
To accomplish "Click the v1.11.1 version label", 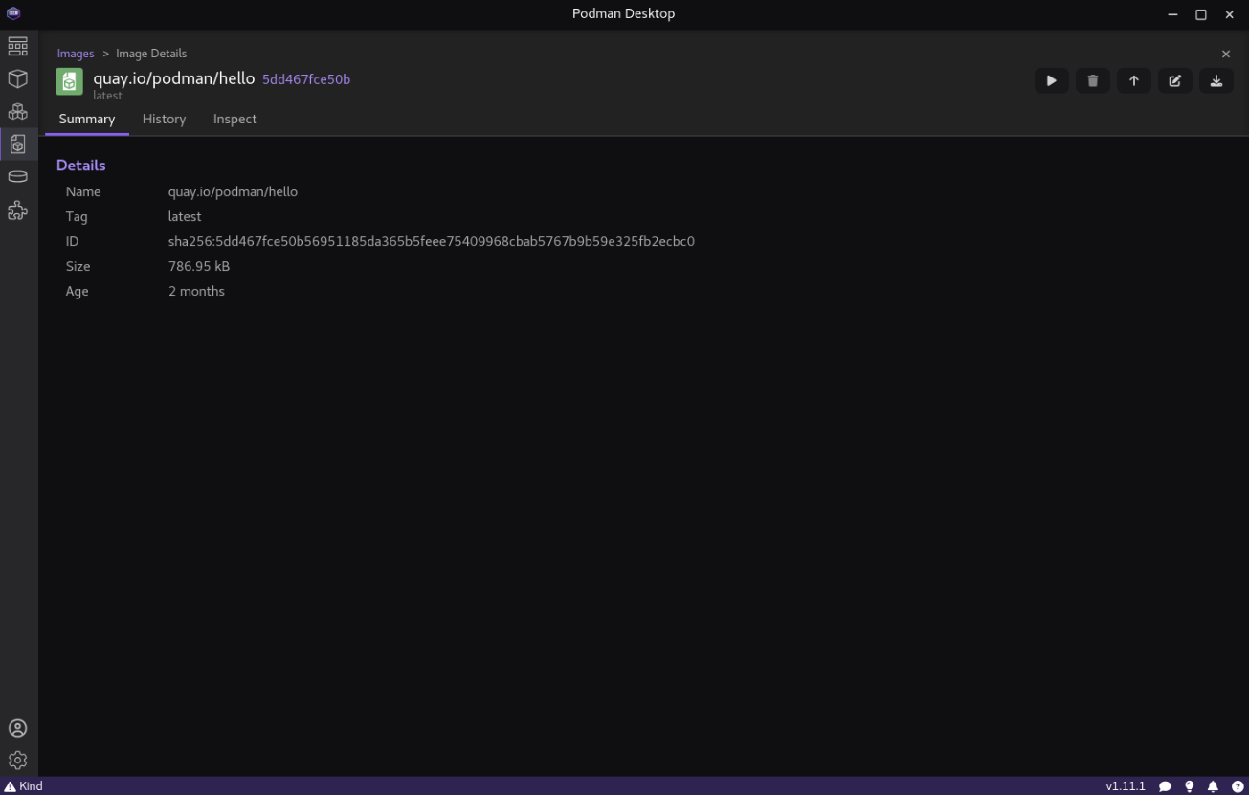I will (1125, 786).
